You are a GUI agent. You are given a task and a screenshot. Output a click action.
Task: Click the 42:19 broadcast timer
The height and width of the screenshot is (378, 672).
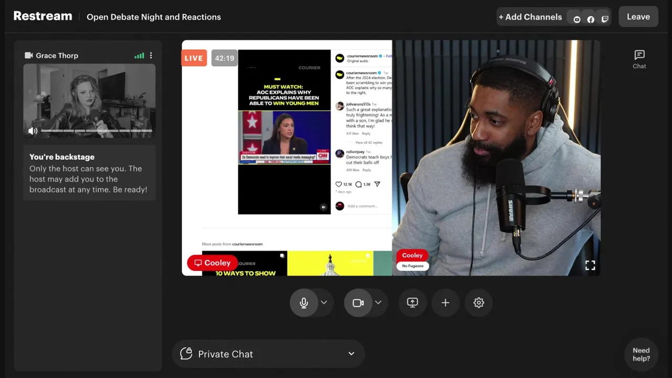[x=224, y=58]
